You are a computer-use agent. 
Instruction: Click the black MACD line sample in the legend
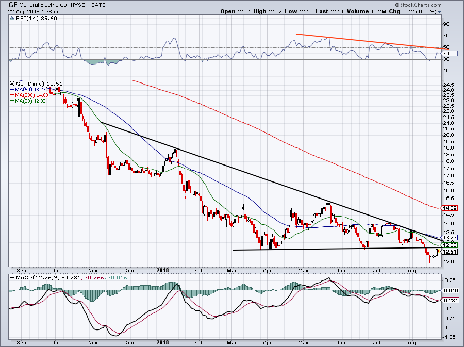point(12,278)
